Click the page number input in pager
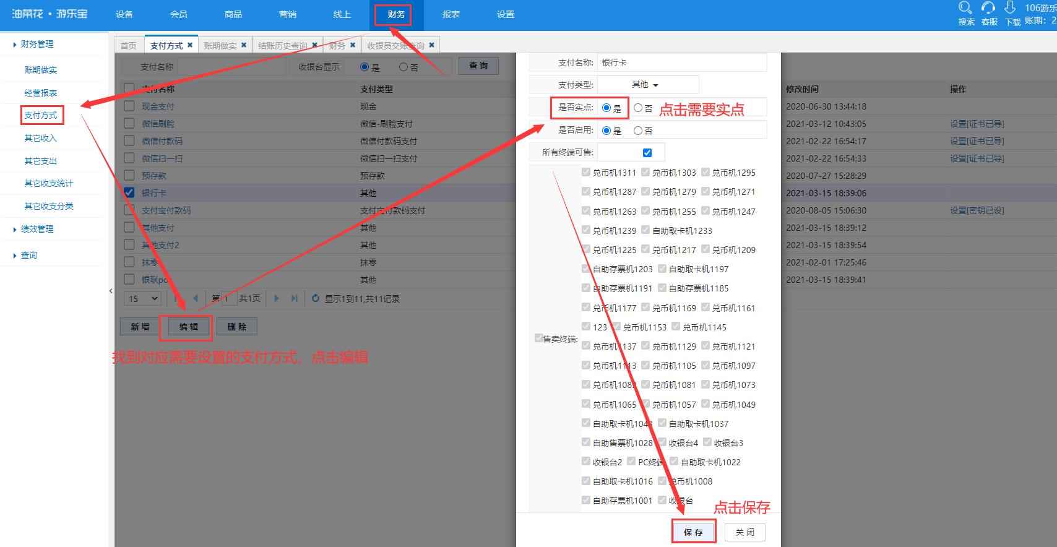Image resolution: width=1057 pixels, height=547 pixels. (x=228, y=298)
